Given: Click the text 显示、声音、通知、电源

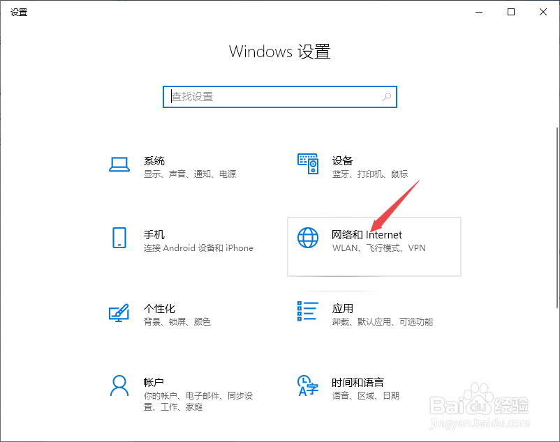Looking at the screenshot, I should 190,174.
